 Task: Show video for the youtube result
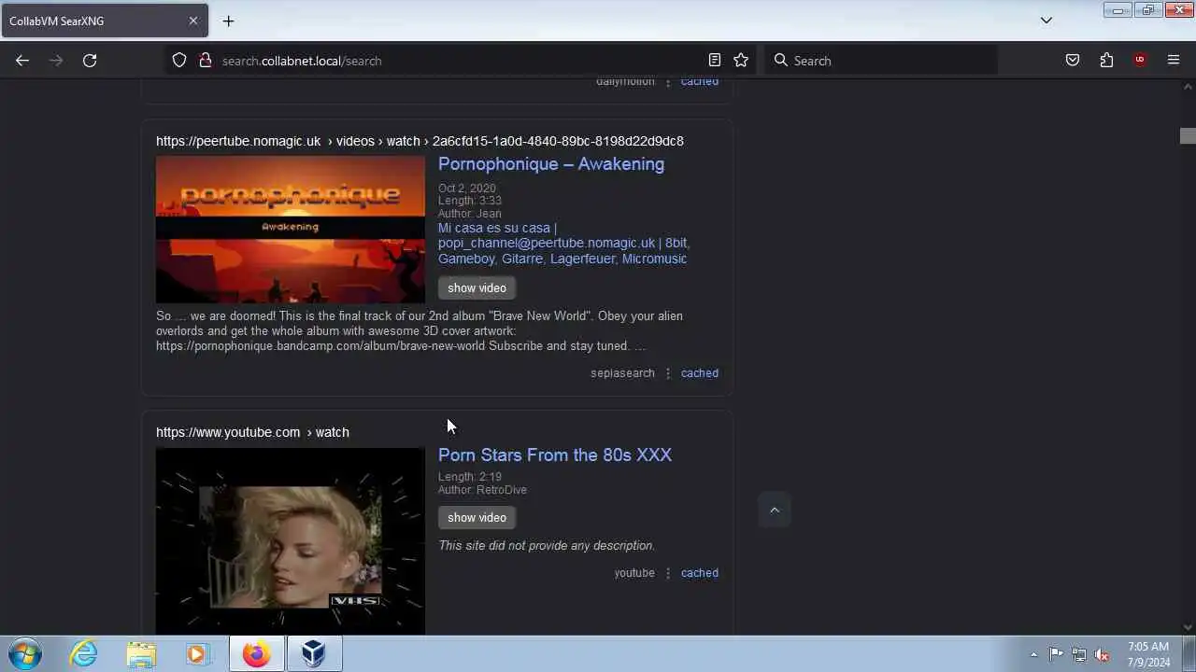[x=477, y=517]
